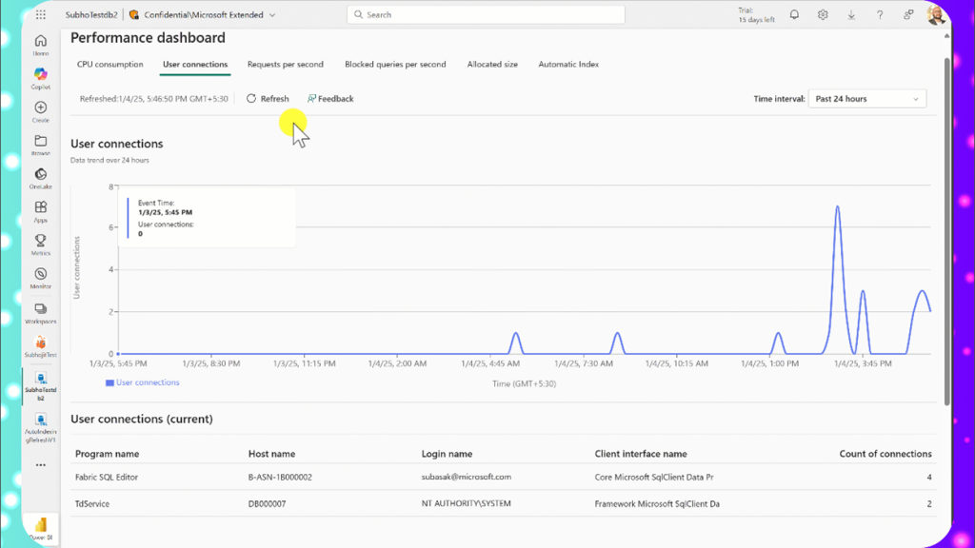Go to Home in sidebar
Image resolution: width=975 pixels, height=548 pixels.
tap(40, 45)
